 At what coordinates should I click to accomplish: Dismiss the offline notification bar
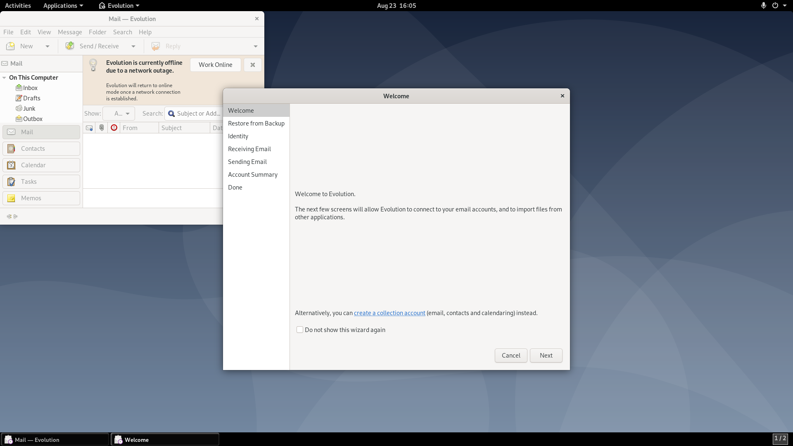pyautogui.click(x=253, y=65)
